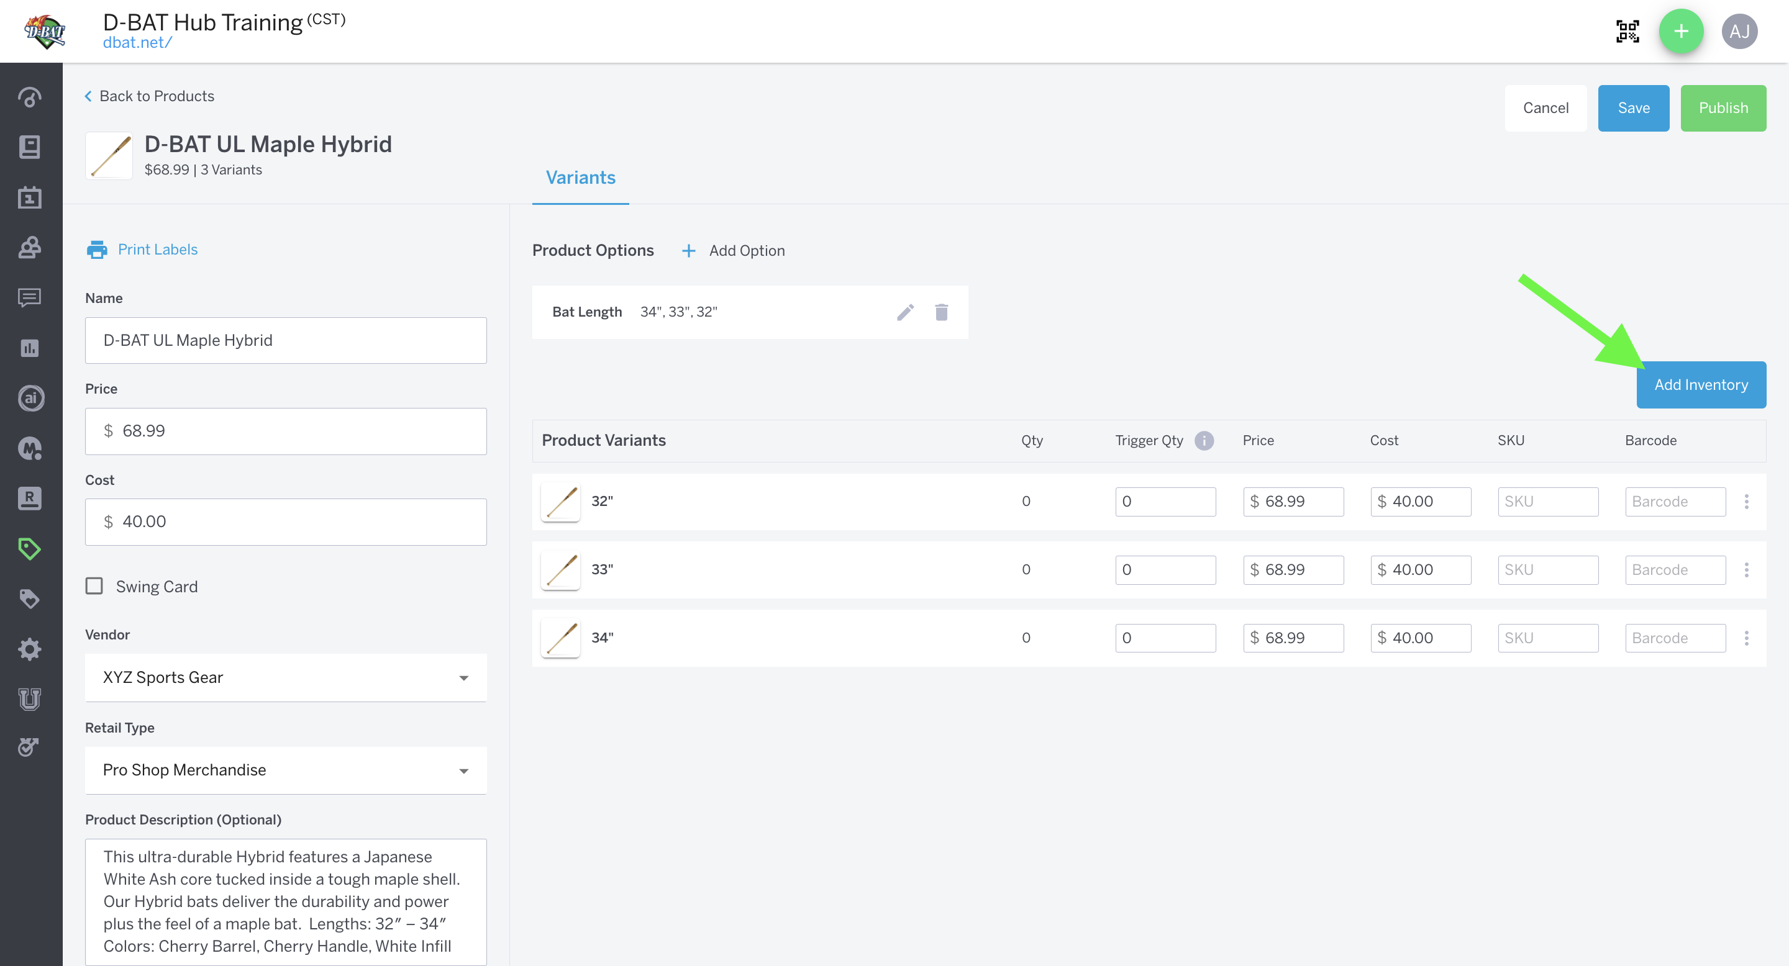
Task: Toggle the Swing Card checkbox
Action: pos(94,587)
